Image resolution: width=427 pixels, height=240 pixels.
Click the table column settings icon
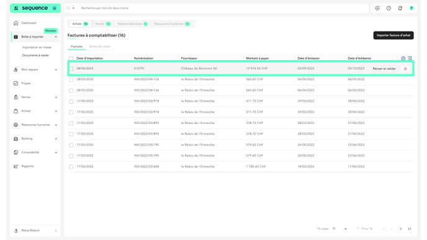[403, 58]
